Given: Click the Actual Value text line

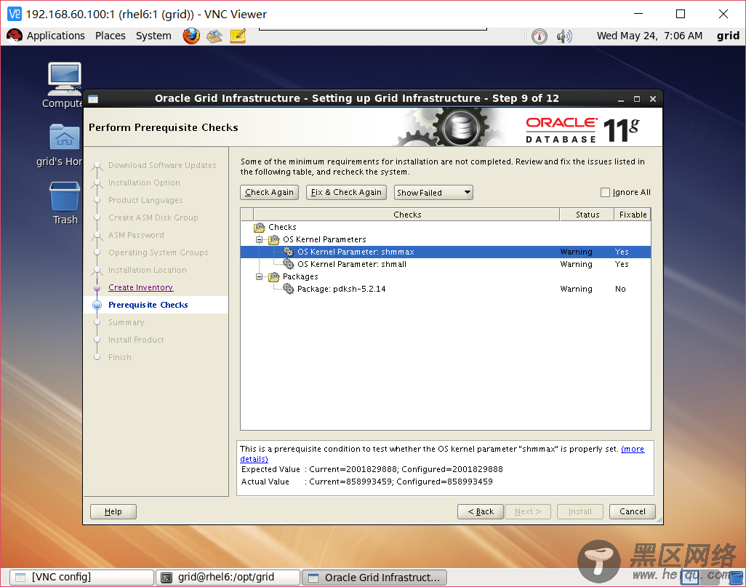Looking at the screenshot, I should [366, 482].
